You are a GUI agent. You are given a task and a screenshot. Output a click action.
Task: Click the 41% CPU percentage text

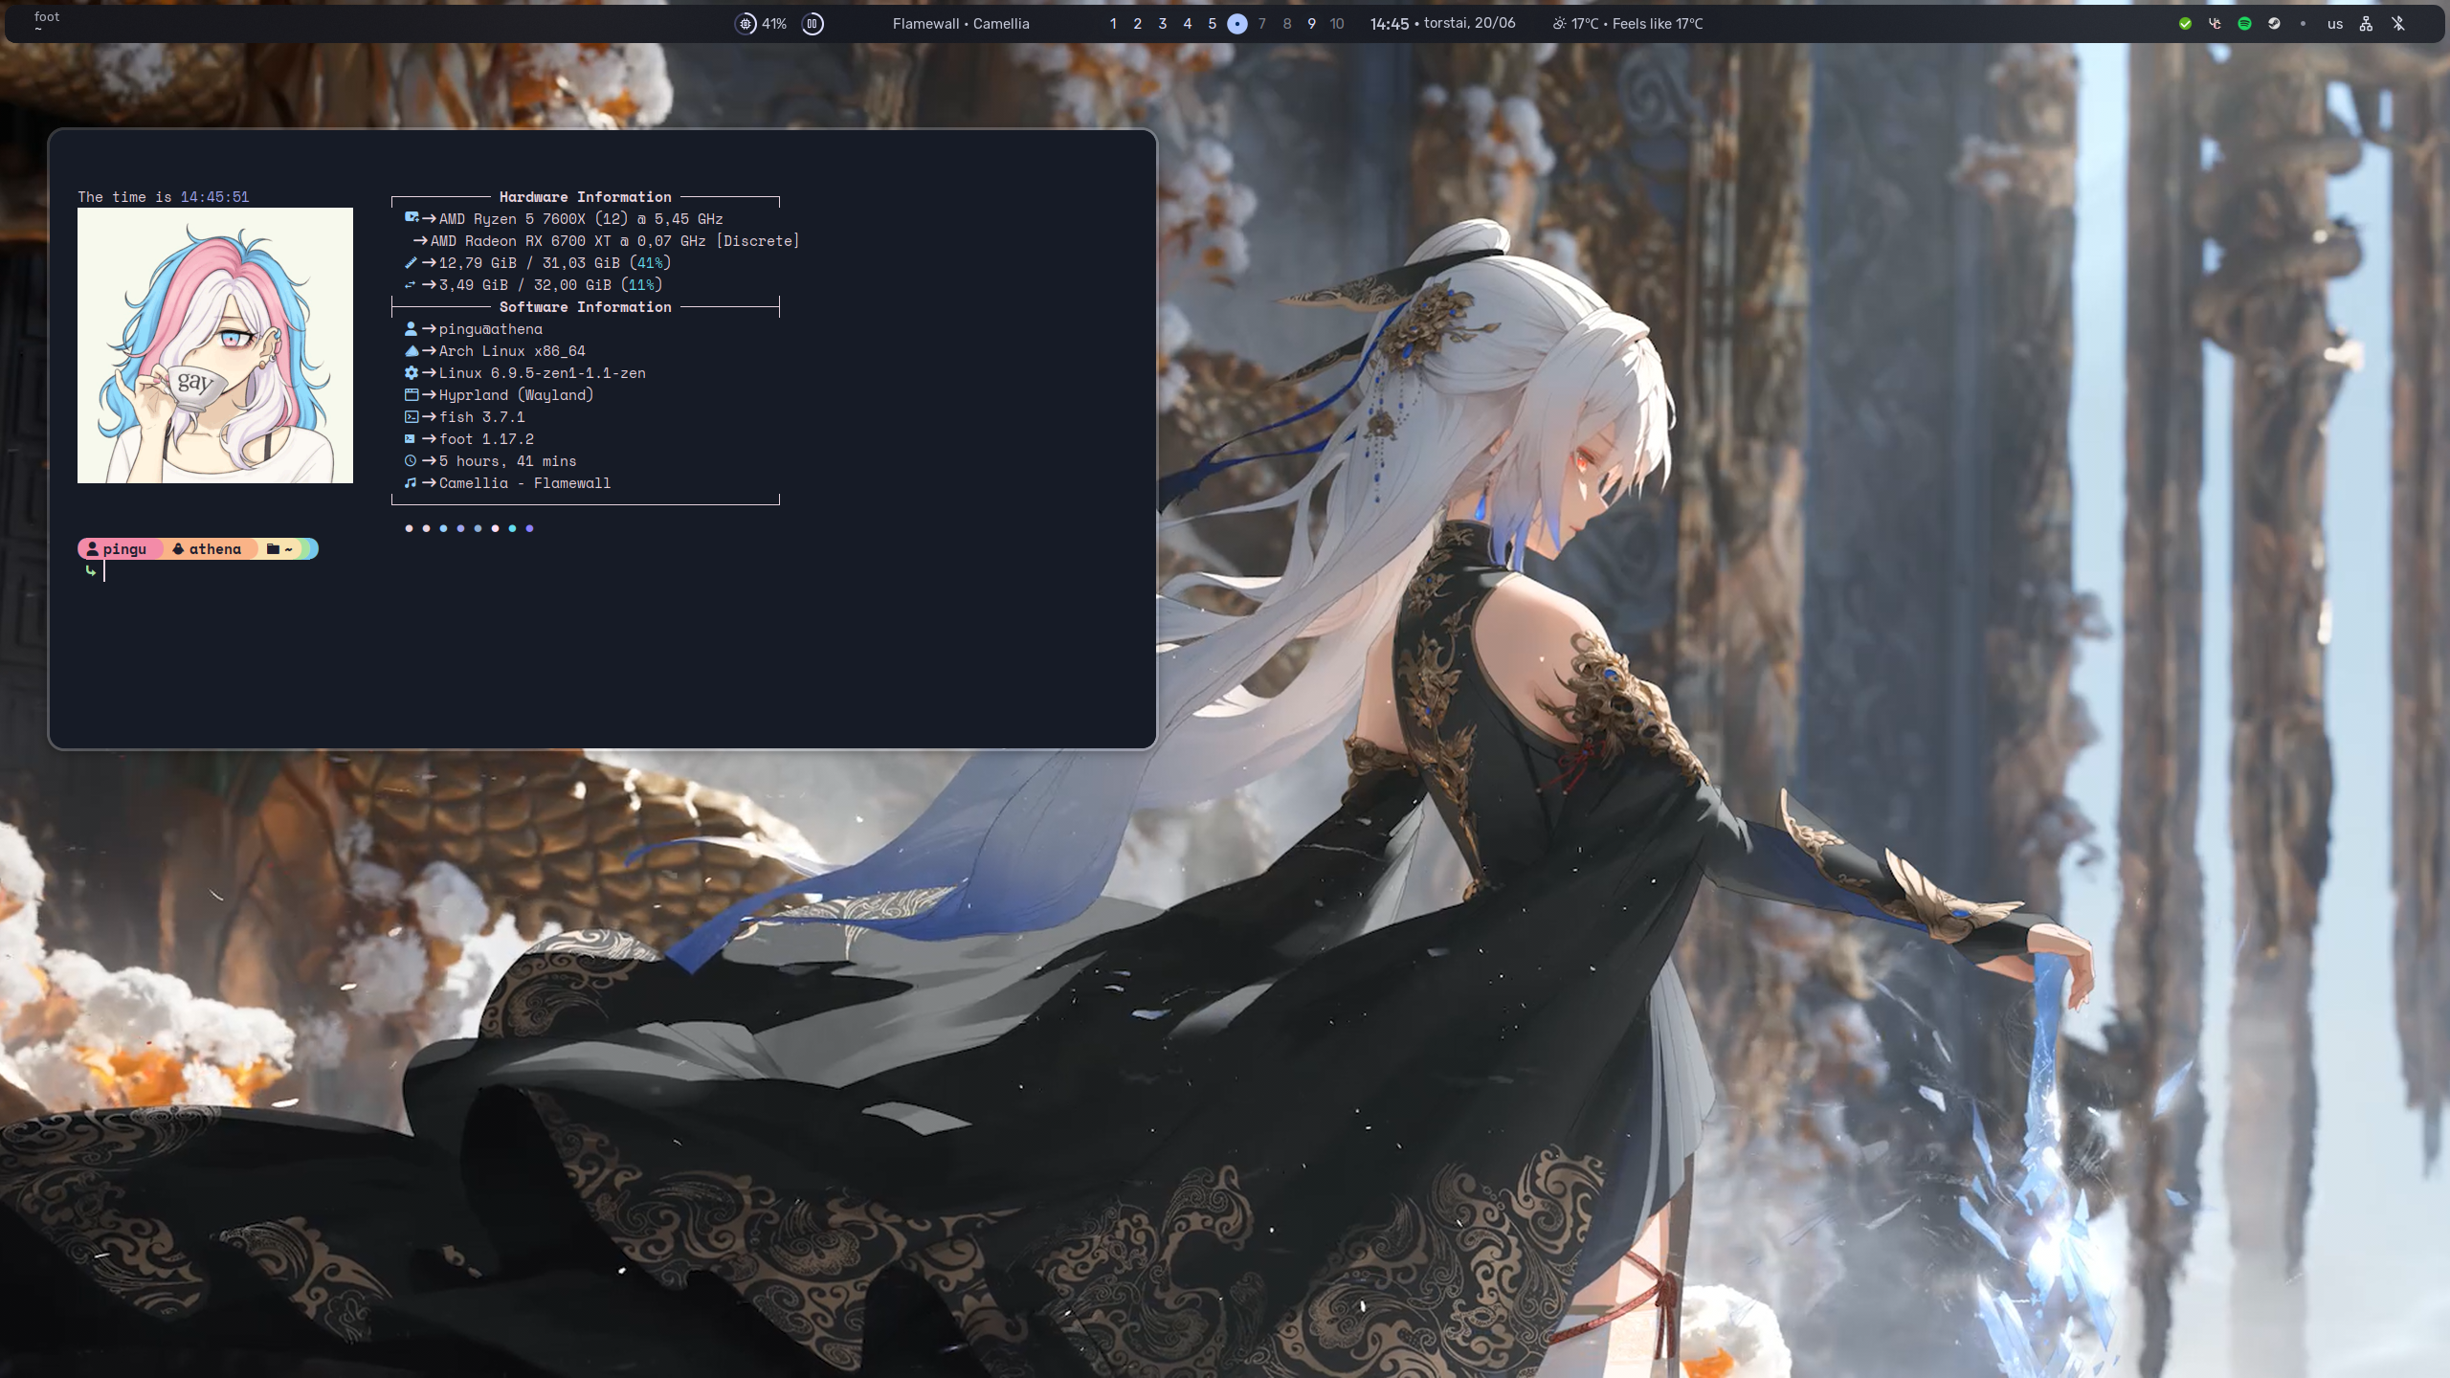click(774, 24)
